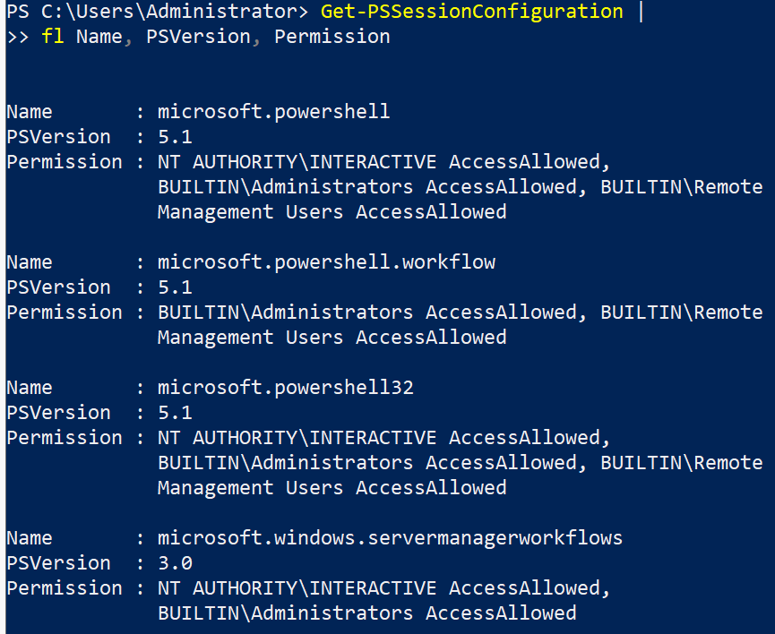Click the pipe character ending the first line

click(642, 12)
